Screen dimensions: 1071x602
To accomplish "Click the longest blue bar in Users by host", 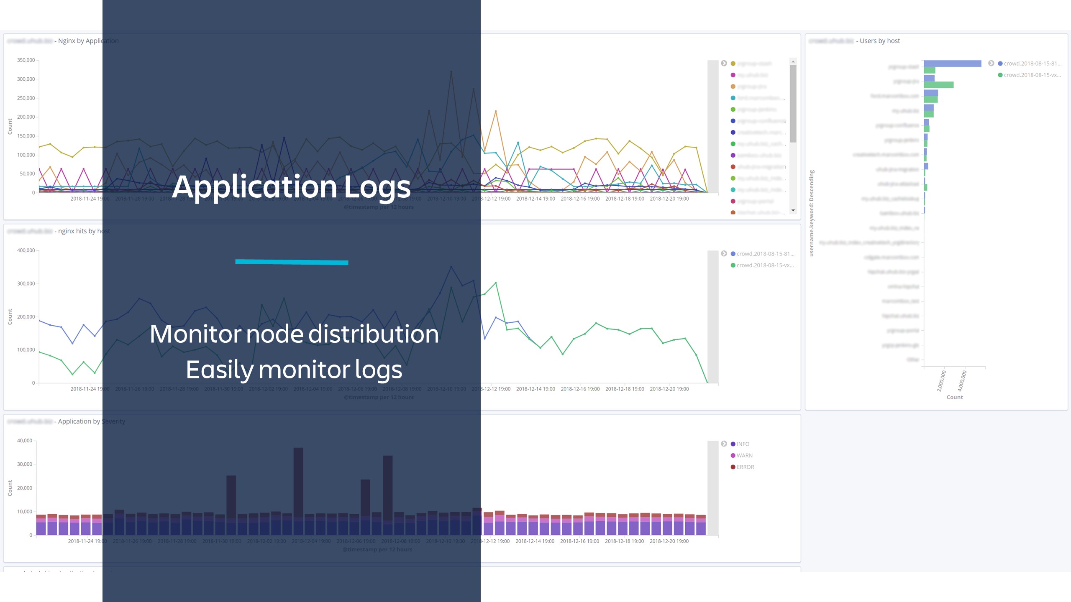I will coord(952,64).
